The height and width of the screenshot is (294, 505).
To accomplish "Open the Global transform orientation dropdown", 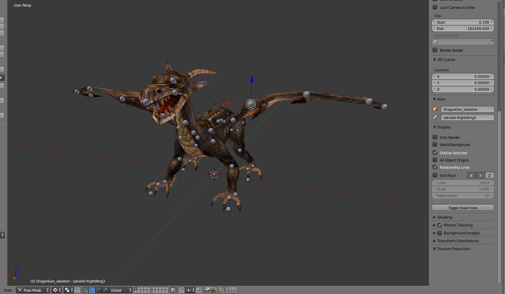I will pyautogui.click(x=120, y=290).
